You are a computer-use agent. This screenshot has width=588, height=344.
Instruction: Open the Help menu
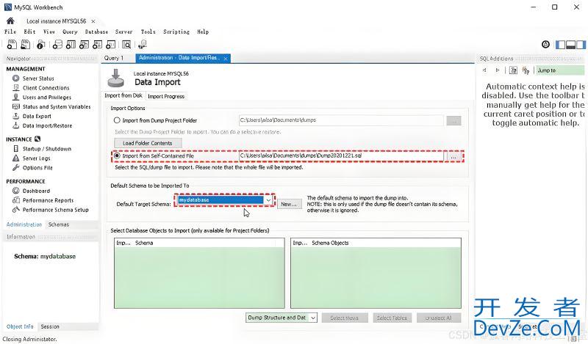(x=203, y=32)
